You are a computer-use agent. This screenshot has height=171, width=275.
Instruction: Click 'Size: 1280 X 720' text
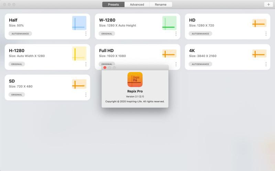tap(201, 25)
